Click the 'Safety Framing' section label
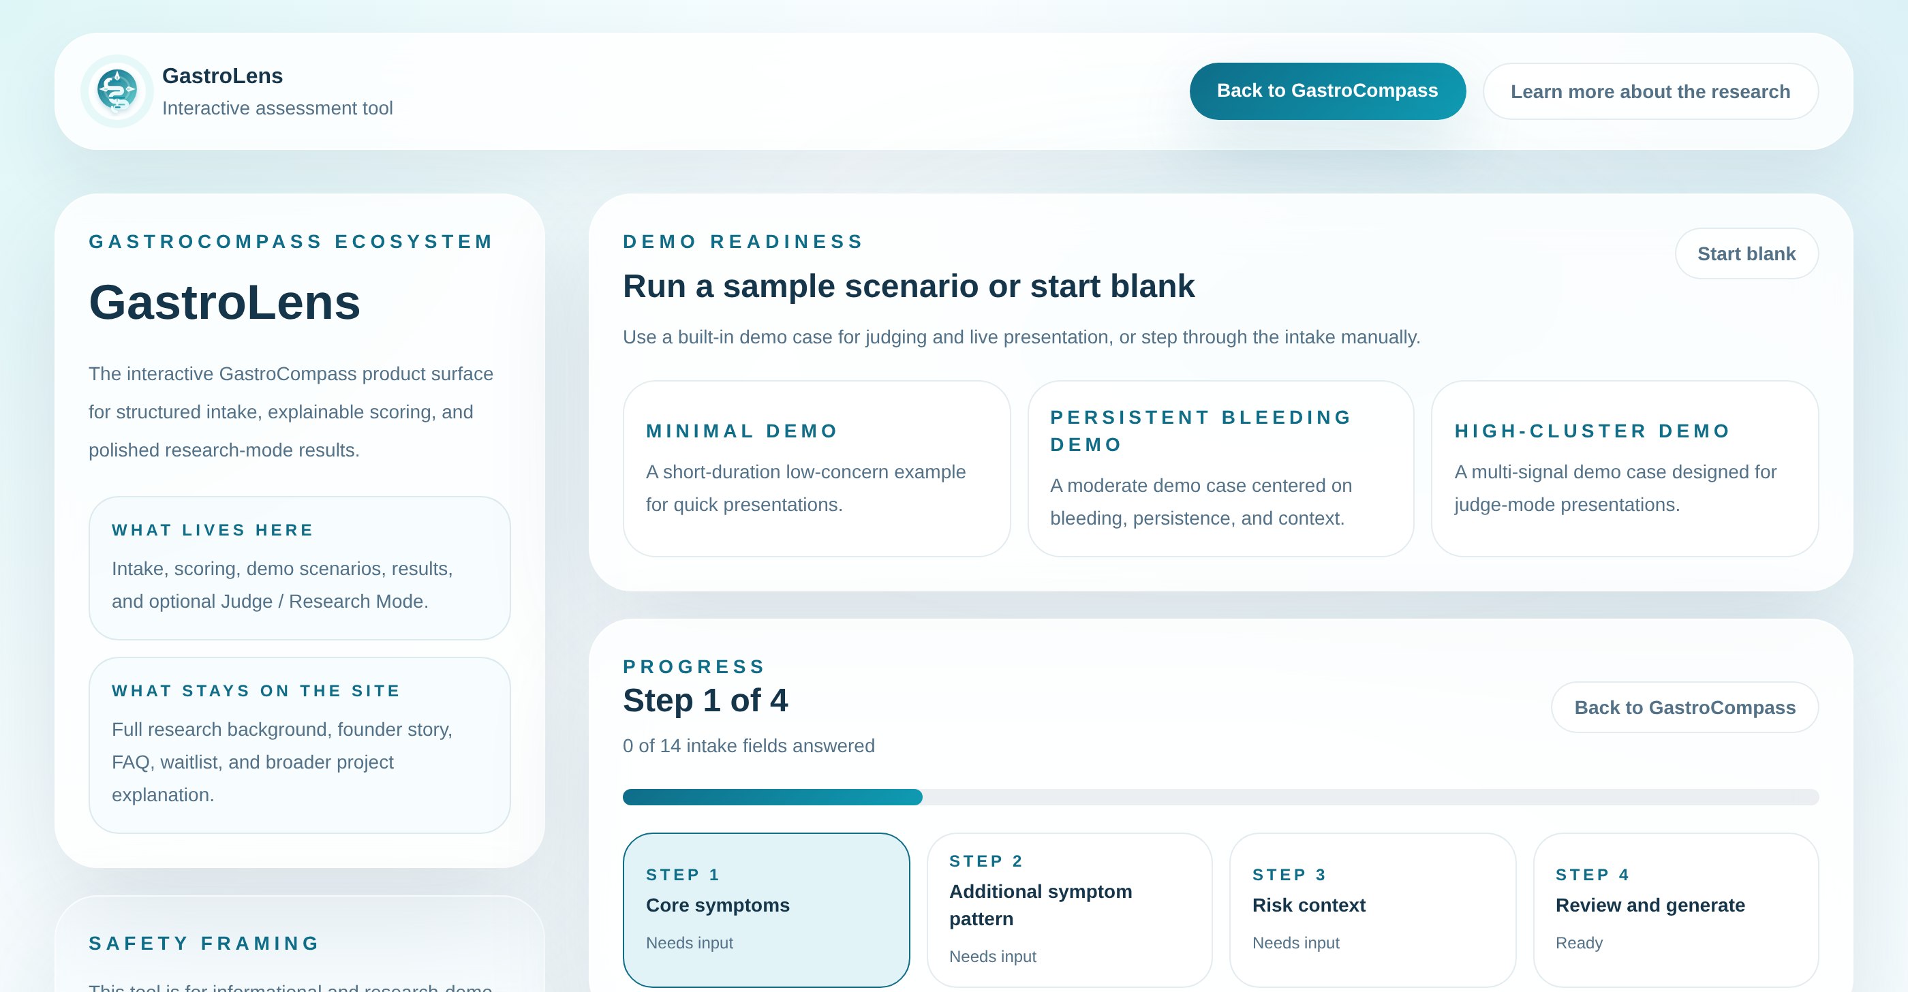Image resolution: width=1908 pixels, height=992 pixels. click(x=204, y=943)
